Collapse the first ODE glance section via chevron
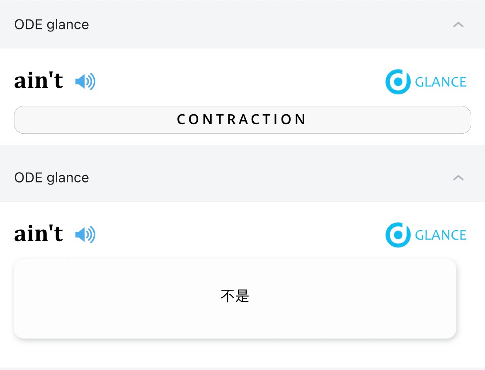 point(458,25)
